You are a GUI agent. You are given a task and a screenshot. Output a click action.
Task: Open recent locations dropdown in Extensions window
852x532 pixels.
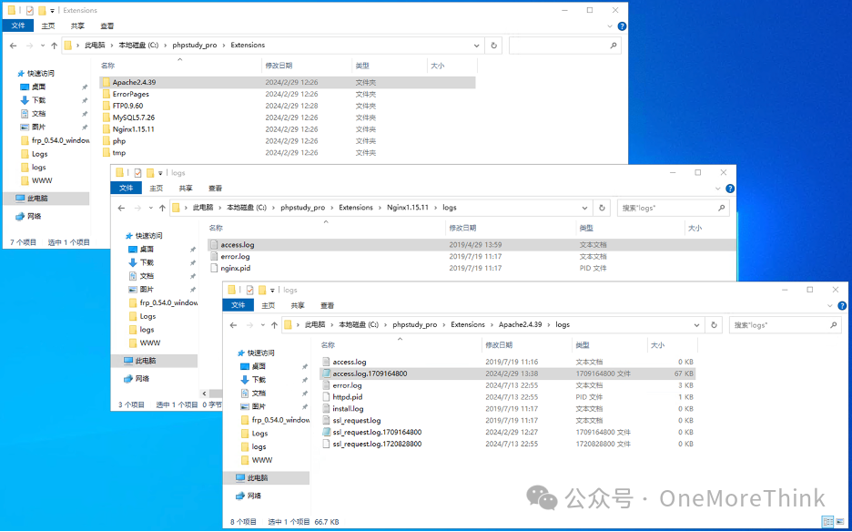[43, 46]
